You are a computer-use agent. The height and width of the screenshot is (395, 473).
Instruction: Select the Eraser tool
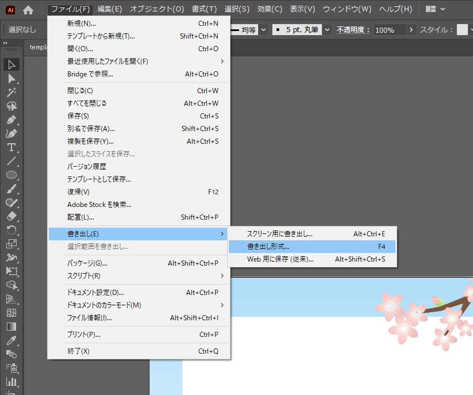pyautogui.click(x=11, y=216)
